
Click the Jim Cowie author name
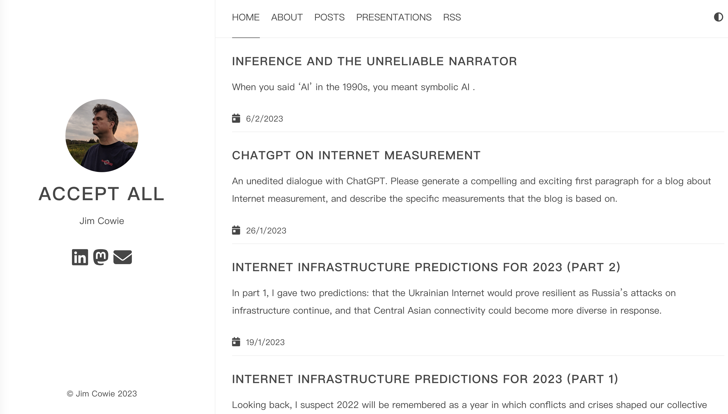point(102,221)
